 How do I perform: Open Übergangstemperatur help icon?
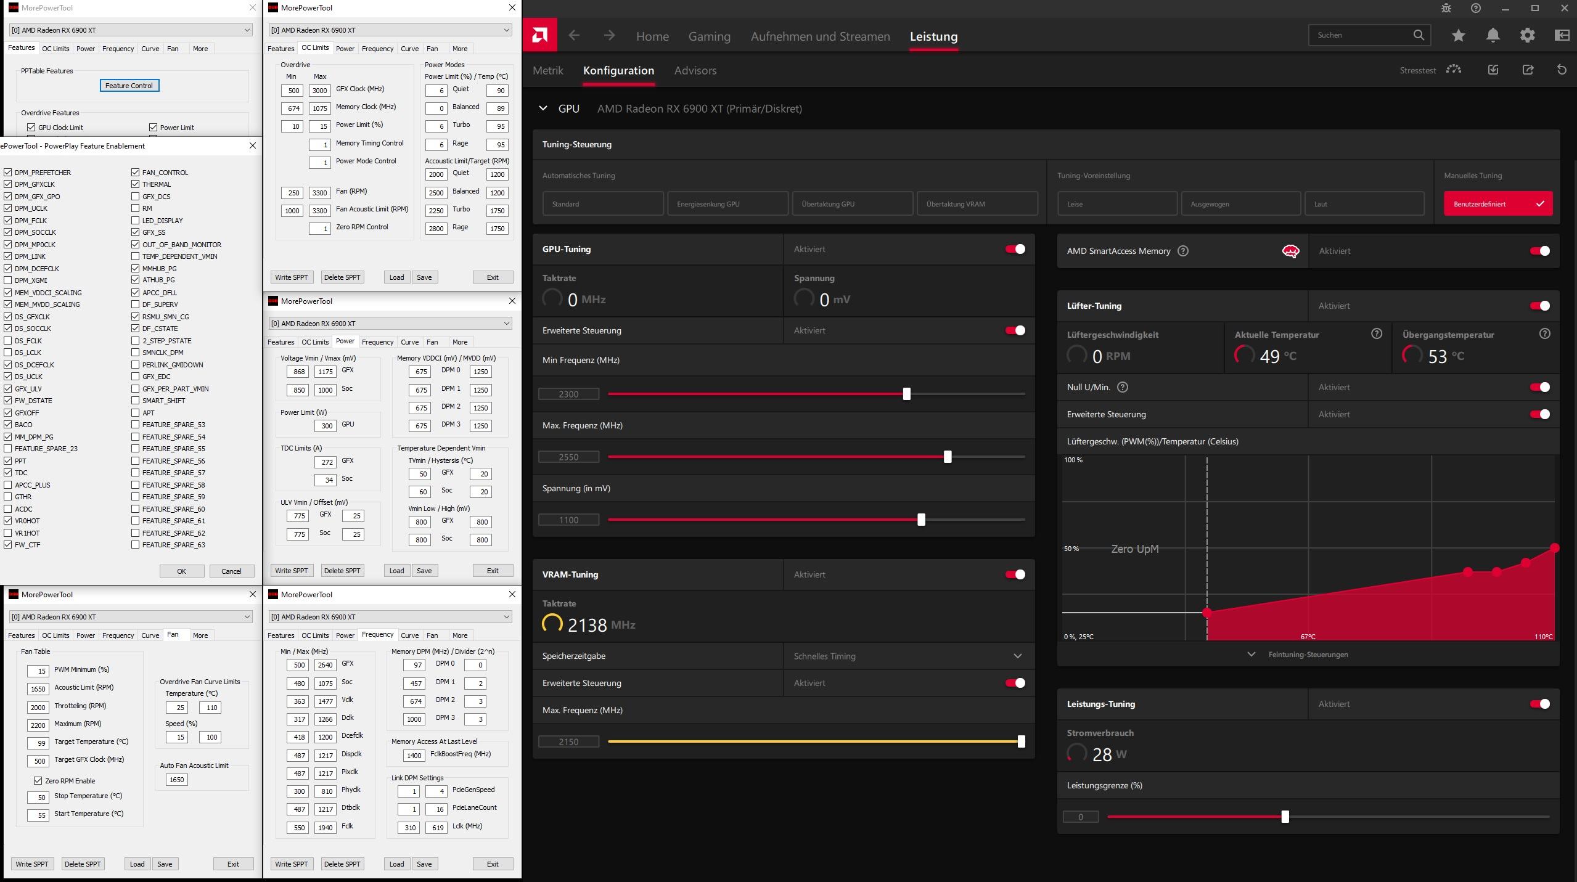tap(1544, 333)
